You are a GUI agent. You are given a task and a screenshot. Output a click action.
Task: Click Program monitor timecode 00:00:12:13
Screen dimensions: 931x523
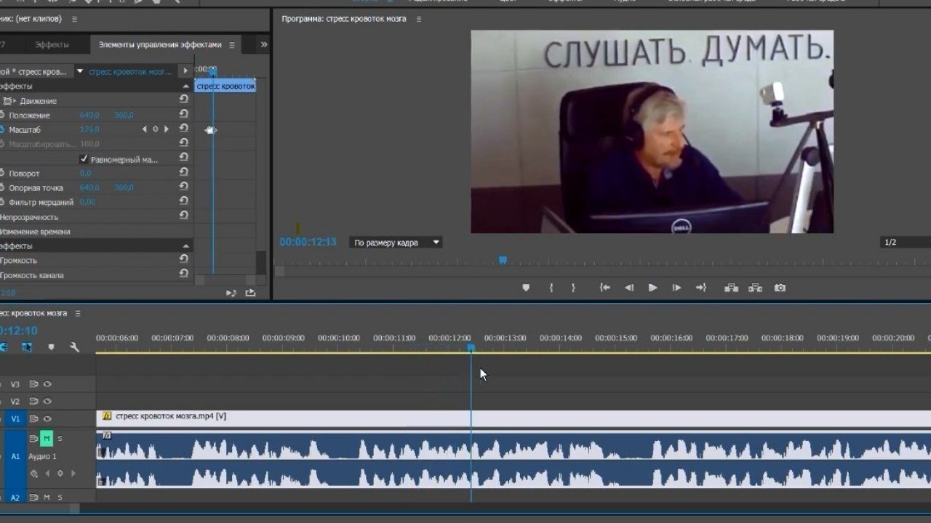[x=308, y=242]
